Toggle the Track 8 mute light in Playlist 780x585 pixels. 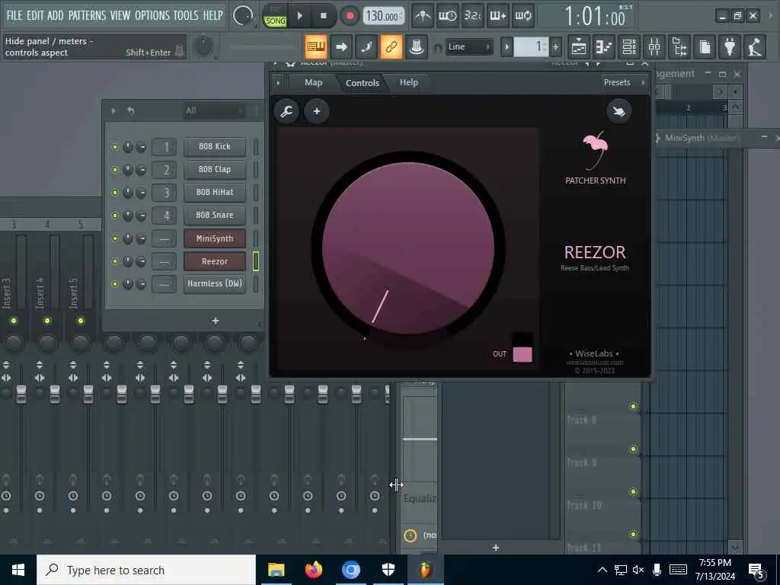pyautogui.click(x=633, y=407)
